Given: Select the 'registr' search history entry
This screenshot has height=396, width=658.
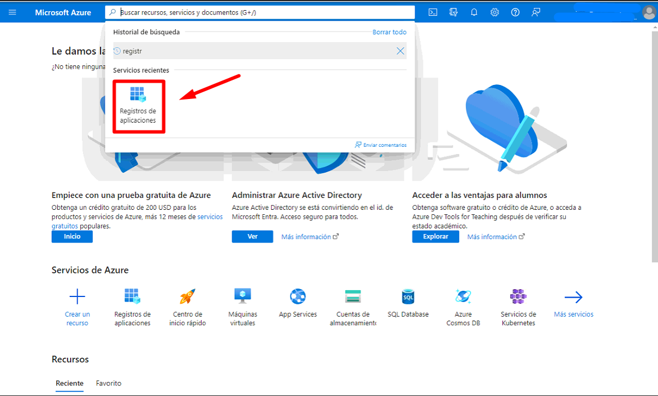Looking at the screenshot, I should [260, 51].
